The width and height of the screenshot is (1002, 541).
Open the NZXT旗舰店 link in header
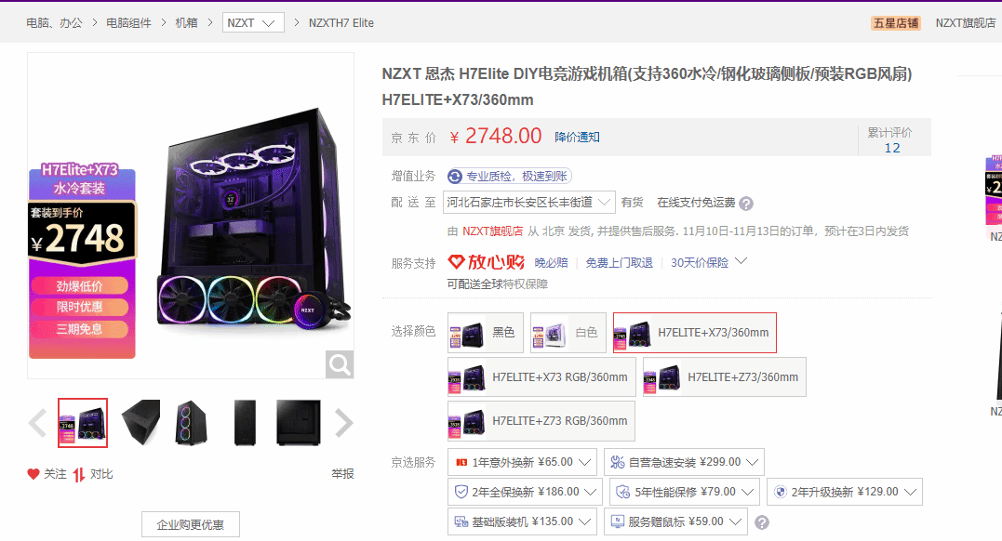(966, 23)
